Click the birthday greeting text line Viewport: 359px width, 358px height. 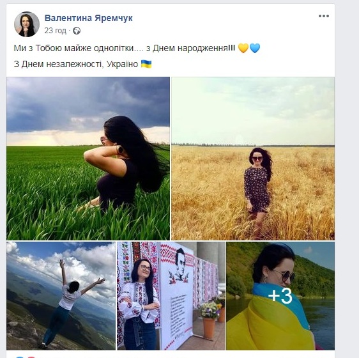[125, 48]
